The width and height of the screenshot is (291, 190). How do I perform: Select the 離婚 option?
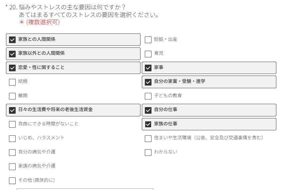tap(12, 96)
